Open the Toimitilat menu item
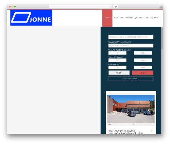This screenshot has width=170, height=144. (x=118, y=18)
